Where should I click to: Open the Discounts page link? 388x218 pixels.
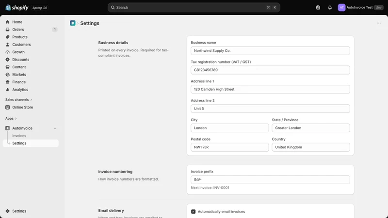pyautogui.click(x=21, y=60)
